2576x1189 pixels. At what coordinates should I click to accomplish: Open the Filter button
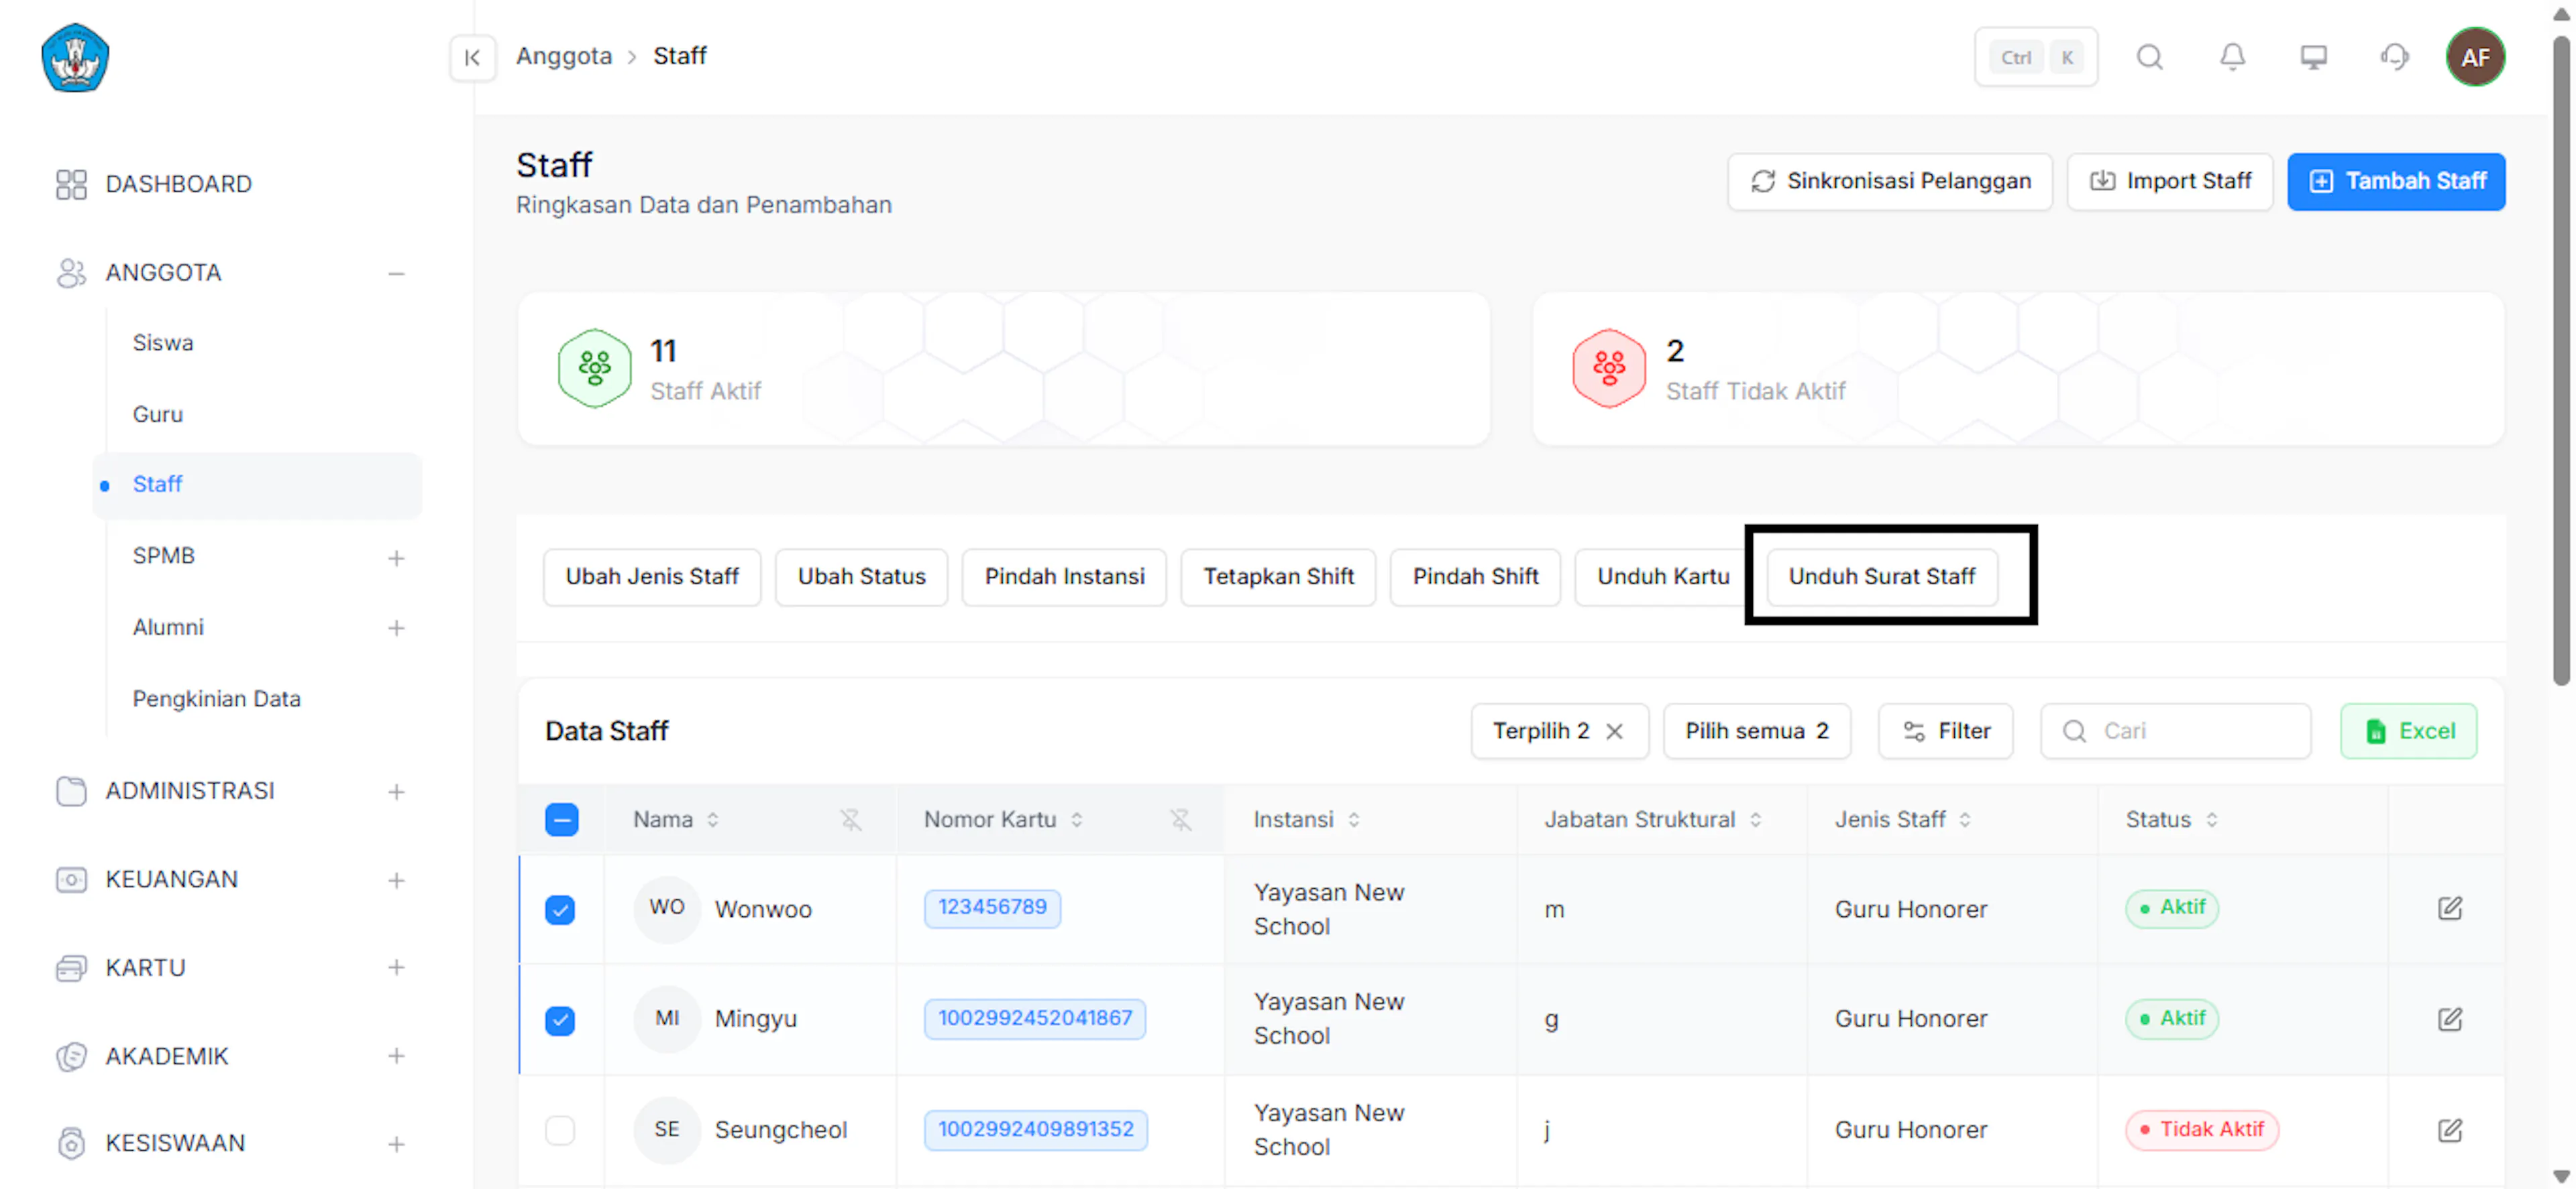[x=1945, y=731]
